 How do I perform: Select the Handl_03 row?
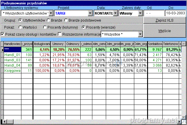(12, 60)
